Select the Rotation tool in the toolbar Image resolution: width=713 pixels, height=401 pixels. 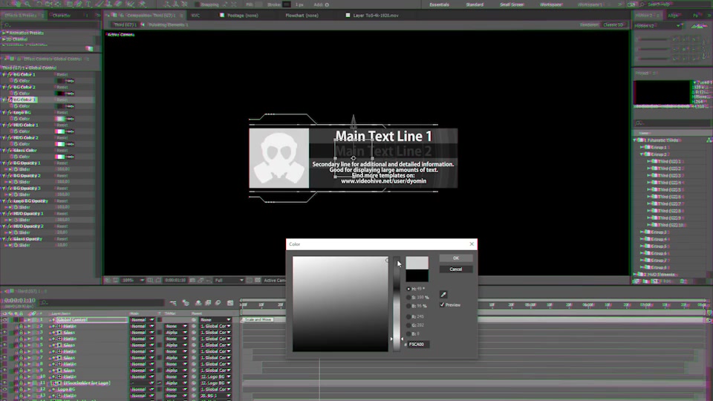pos(39,4)
